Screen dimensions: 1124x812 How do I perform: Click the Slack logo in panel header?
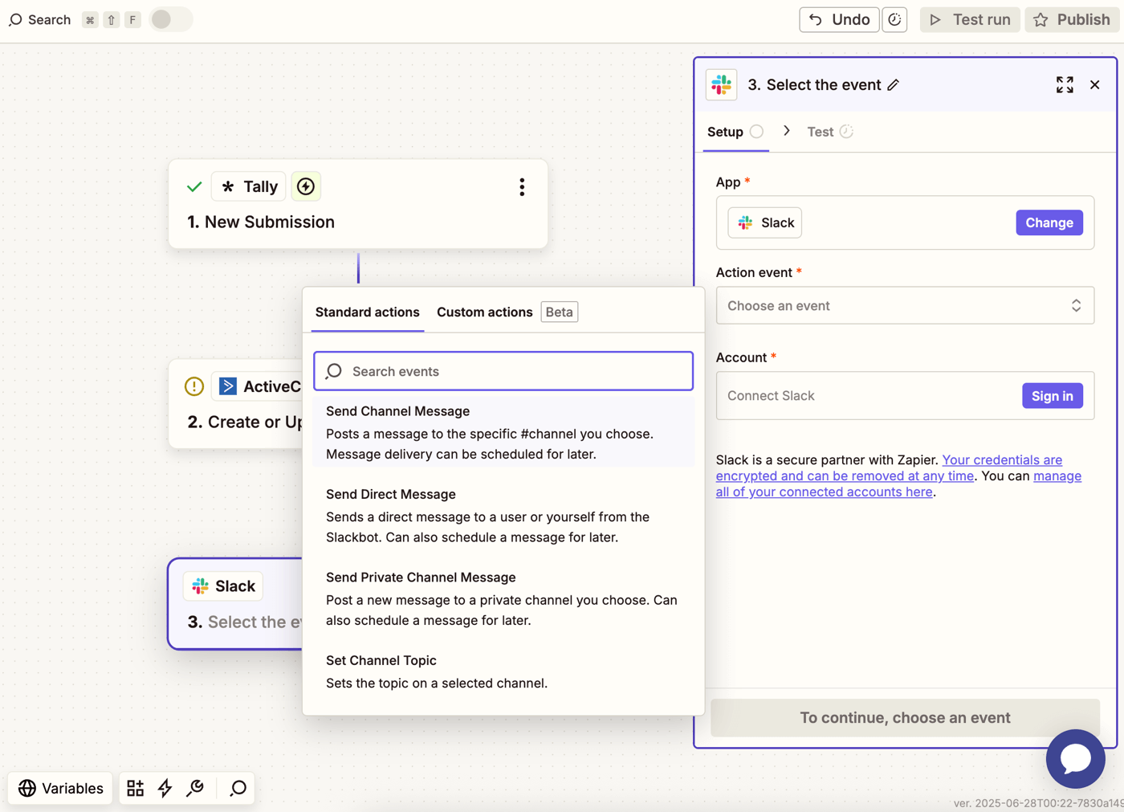click(x=722, y=84)
